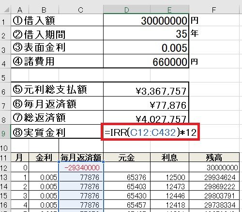Select the 12500 interest cell
Image resolution: width=242 pixels, height=212 pixels.
(169, 177)
